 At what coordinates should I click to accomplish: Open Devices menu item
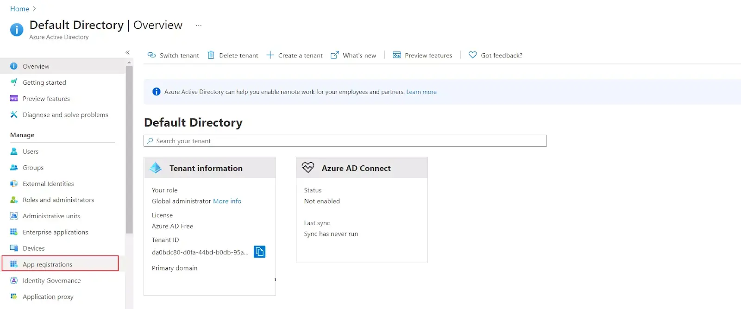click(63, 248)
